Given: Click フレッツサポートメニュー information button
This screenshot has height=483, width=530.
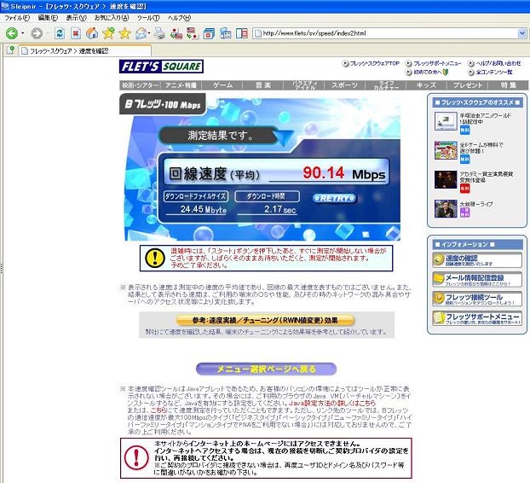Looking at the screenshot, I should 477,318.
